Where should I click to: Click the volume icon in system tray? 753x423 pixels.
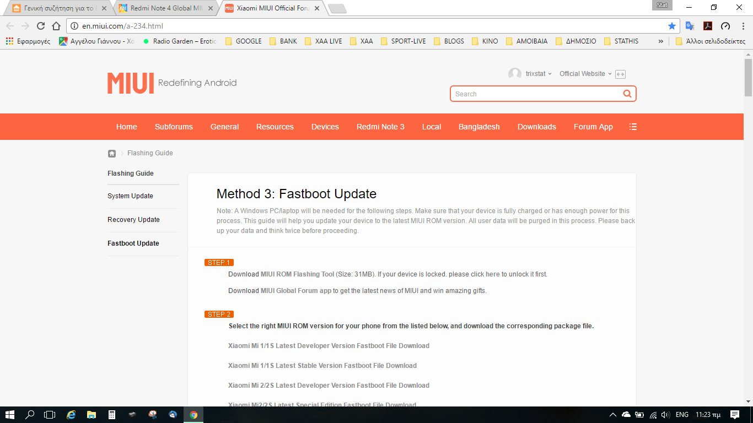(665, 415)
